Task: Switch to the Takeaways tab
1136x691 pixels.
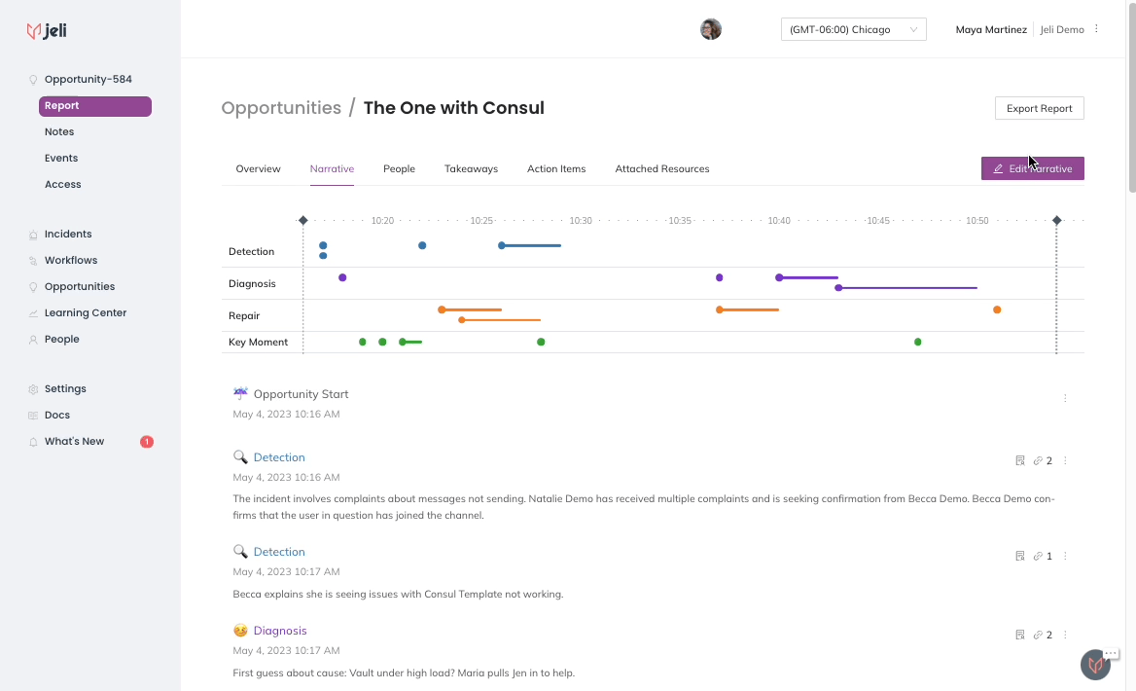Action: 471,168
